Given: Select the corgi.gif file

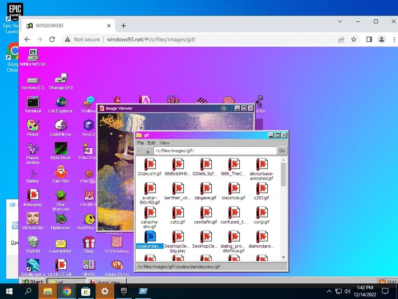Looking at the screenshot, I should click(x=262, y=213).
